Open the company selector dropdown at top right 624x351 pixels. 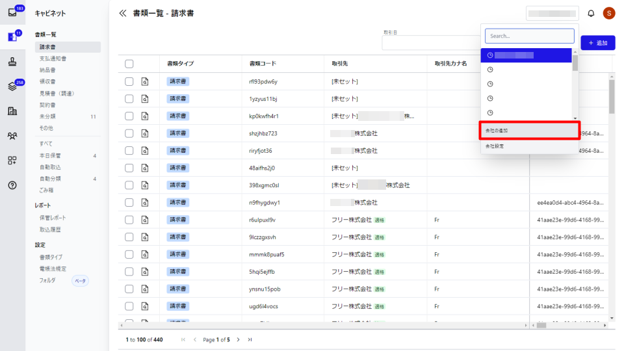[x=552, y=13]
